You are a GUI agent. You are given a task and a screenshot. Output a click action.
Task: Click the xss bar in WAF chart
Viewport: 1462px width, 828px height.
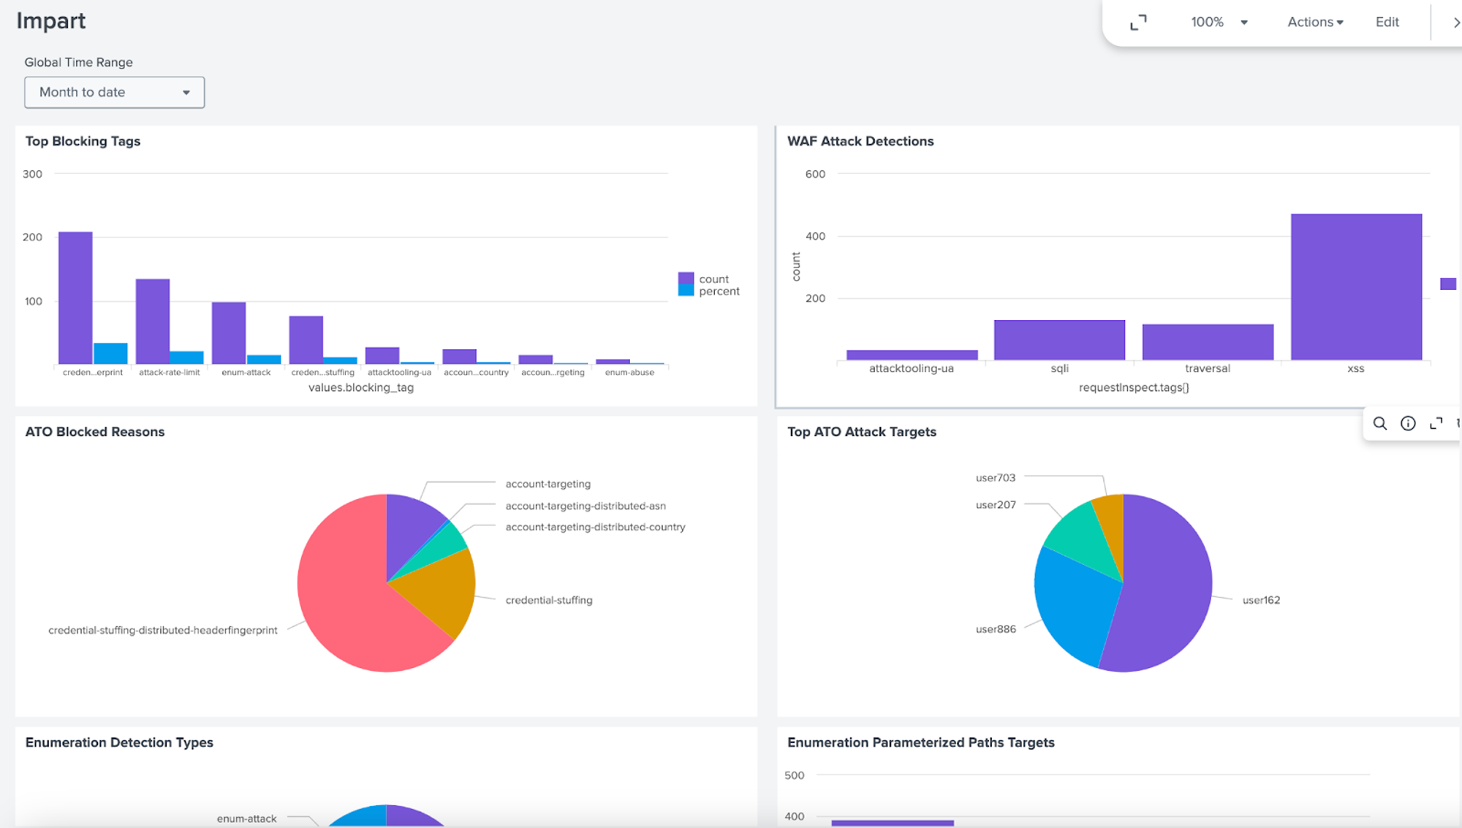tap(1356, 286)
